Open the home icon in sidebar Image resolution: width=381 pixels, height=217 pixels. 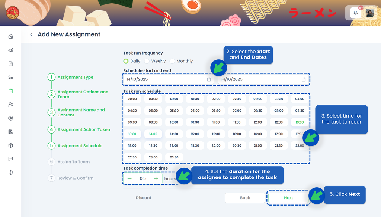pyautogui.click(x=10, y=36)
